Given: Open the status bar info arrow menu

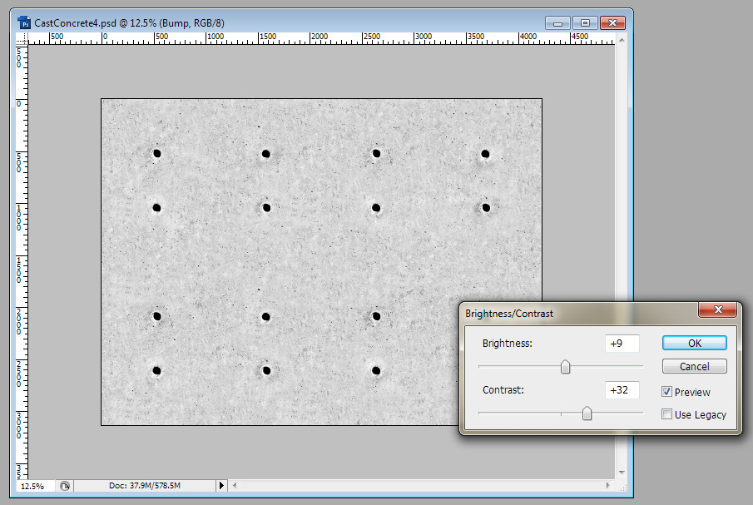Looking at the screenshot, I should pos(221,485).
